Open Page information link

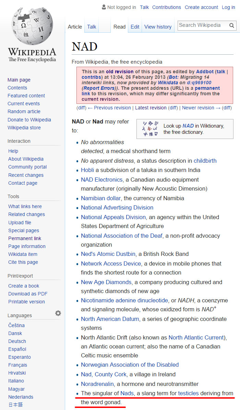pyautogui.click(x=27, y=246)
